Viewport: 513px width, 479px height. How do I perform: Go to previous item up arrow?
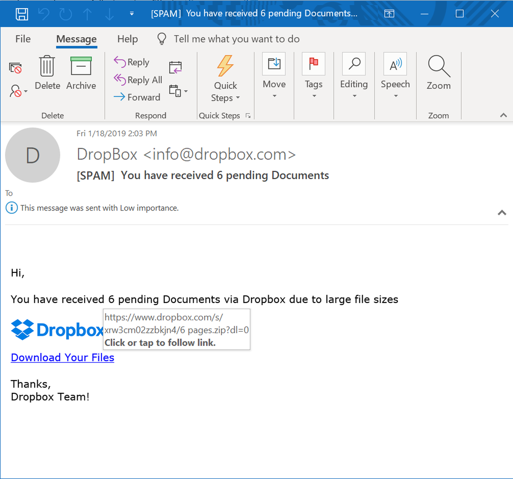pos(87,14)
